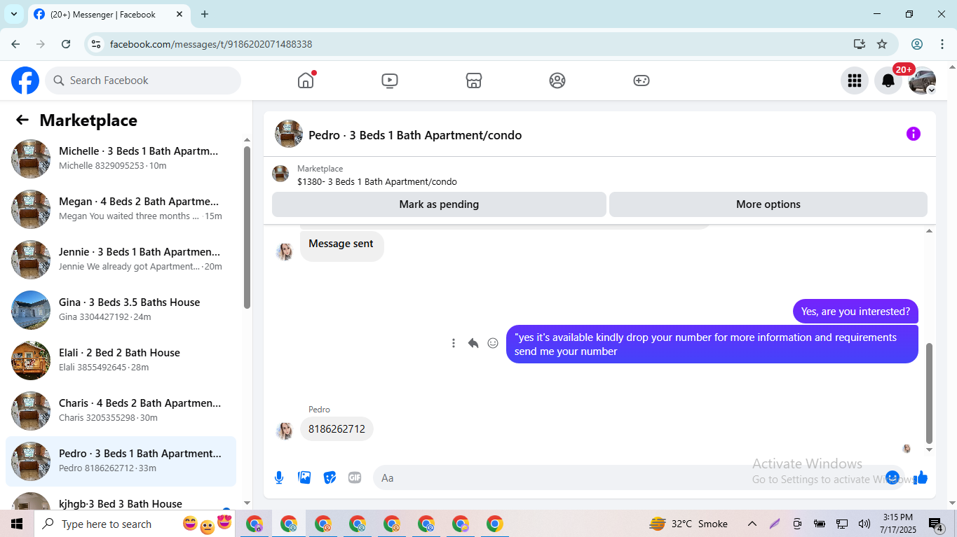Go back in browser history
The width and height of the screenshot is (957, 537).
click(x=15, y=44)
